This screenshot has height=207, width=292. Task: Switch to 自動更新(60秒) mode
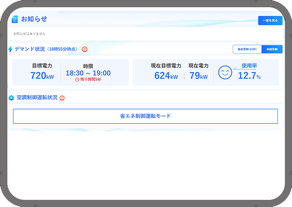[x=247, y=49]
